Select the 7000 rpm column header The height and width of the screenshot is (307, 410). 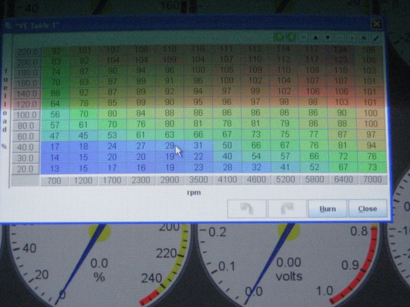pyautogui.click(x=372, y=181)
